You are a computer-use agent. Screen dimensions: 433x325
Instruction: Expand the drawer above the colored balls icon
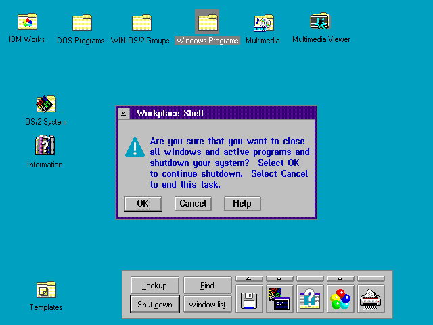click(340, 278)
